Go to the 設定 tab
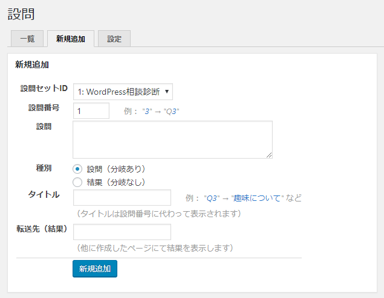 coord(114,39)
